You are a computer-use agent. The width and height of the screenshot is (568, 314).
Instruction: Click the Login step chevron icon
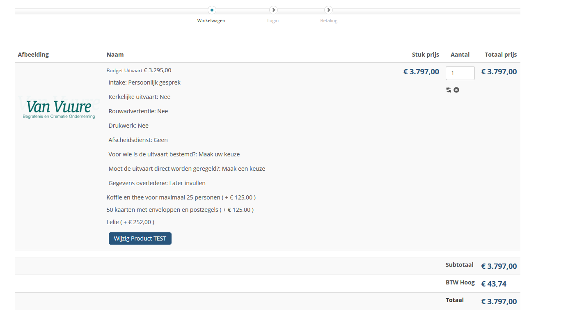click(273, 10)
